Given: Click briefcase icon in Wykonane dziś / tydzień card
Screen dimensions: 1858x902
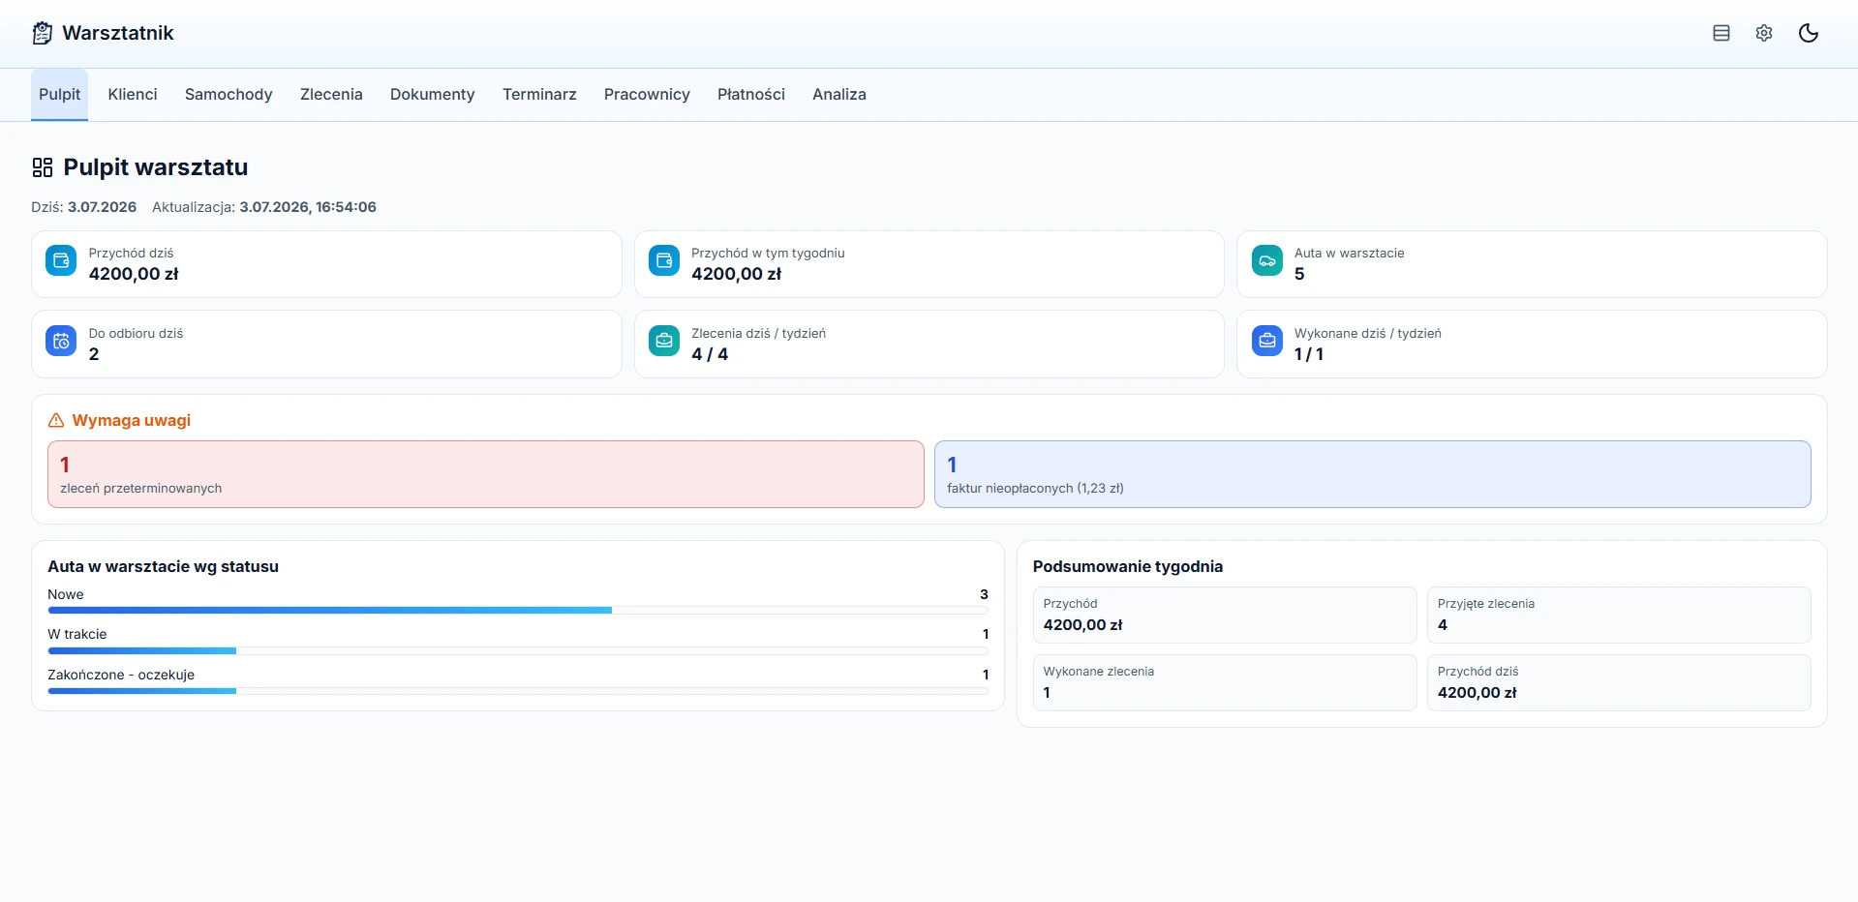Looking at the screenshot, I should pos(1266,341).
